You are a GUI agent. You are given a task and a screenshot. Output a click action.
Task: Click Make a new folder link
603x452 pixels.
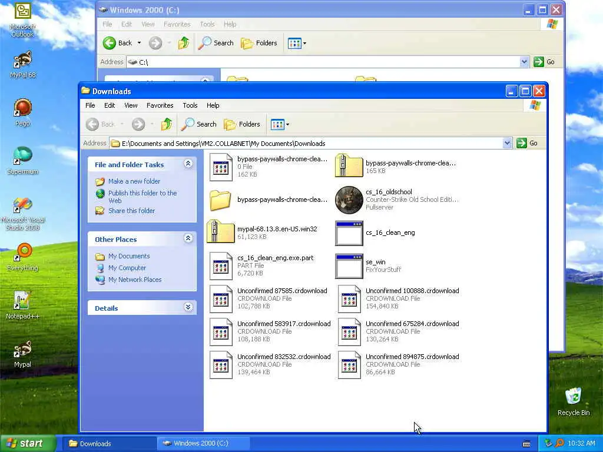click(134, 181)
